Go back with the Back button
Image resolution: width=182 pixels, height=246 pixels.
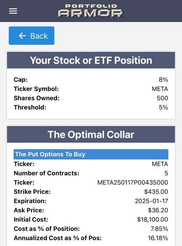pyautogui.click(x=31, y=36)
